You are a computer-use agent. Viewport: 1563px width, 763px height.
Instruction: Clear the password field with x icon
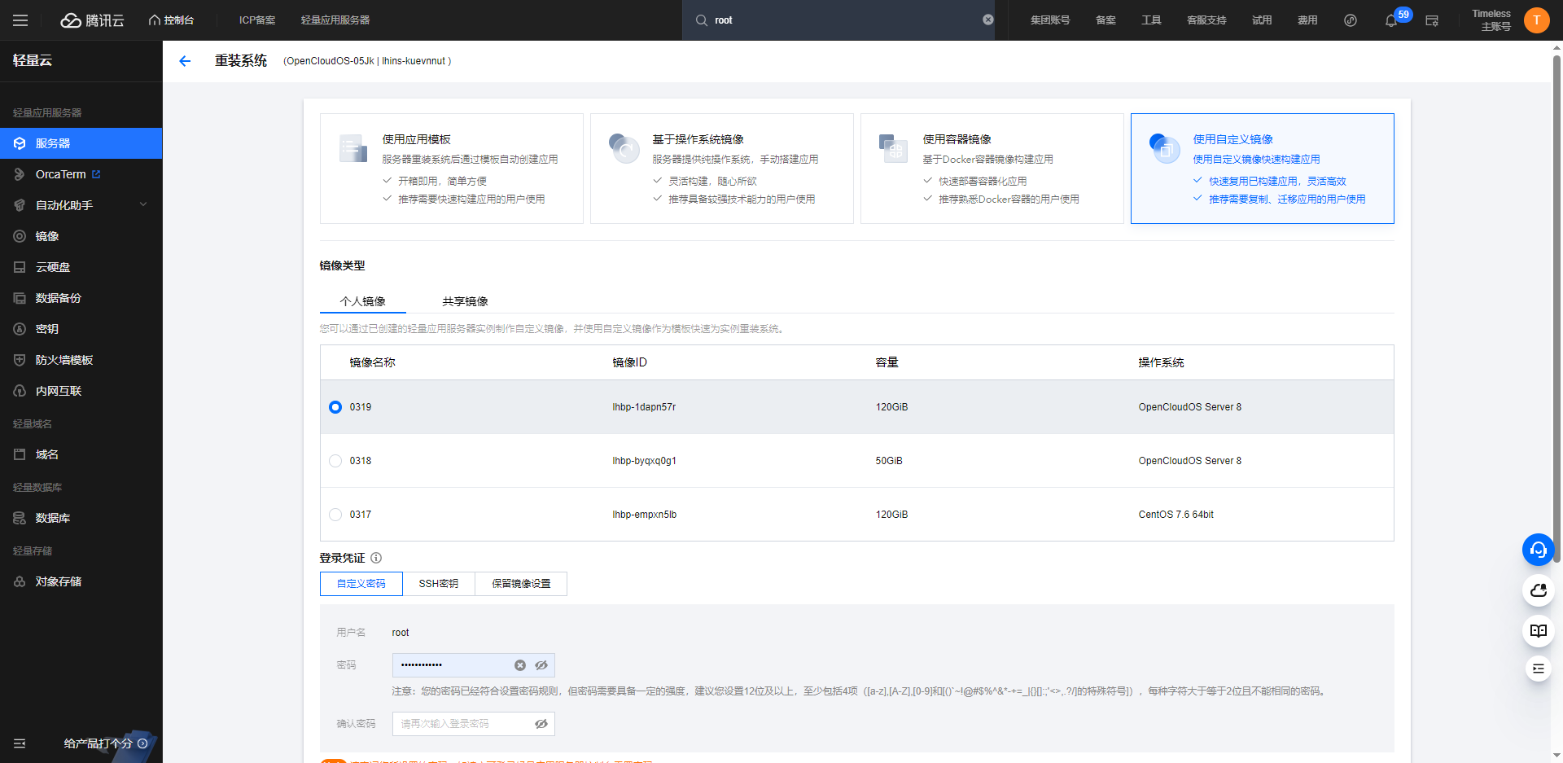pyautogui.click(x=520, y=665)
